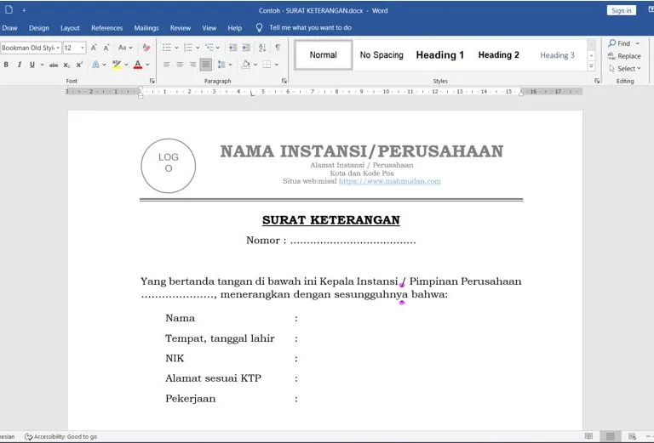Open Font dialog launcher
654x443 pixels.
[x=152, y=81]
